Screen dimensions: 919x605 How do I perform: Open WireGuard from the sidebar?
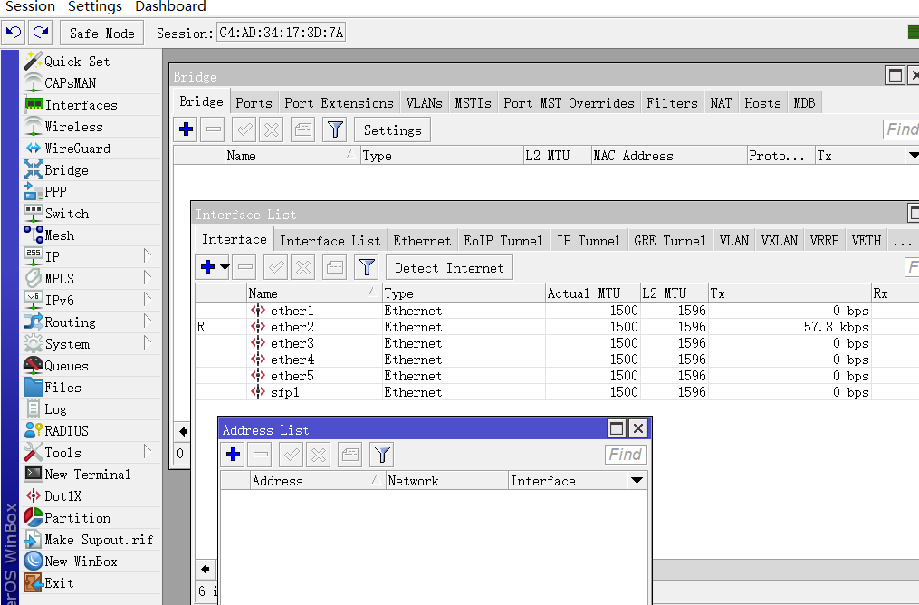[77, 149]
